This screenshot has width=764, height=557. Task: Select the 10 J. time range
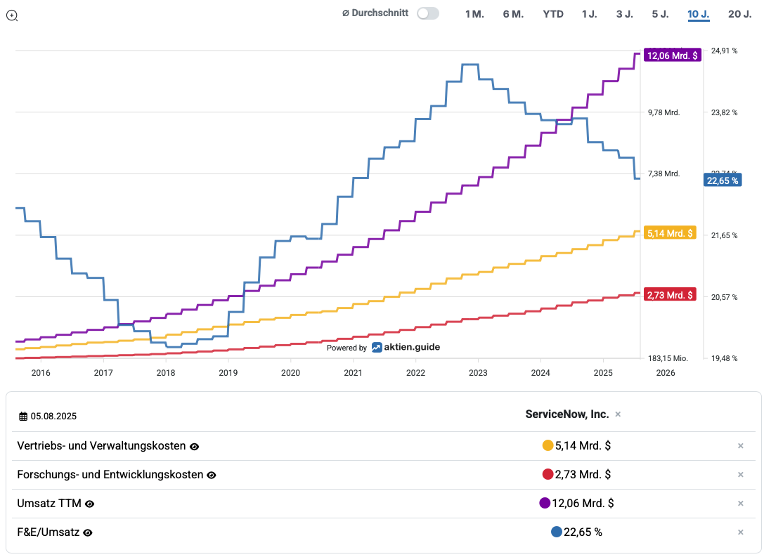pos(698,14)
